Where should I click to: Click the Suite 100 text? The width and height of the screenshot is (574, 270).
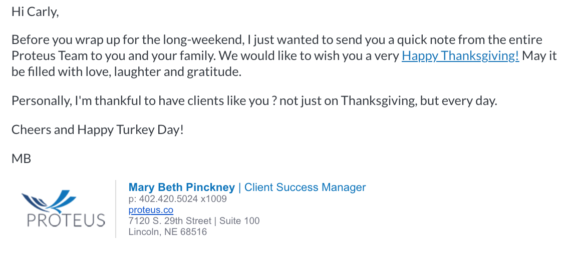pos(239,220)
